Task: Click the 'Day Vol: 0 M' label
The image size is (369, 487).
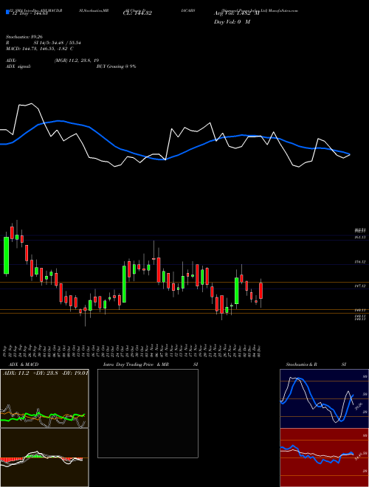Action: (x=232, y=22)
